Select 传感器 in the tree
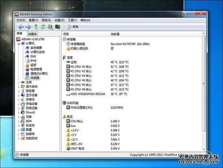 point(35,78)
